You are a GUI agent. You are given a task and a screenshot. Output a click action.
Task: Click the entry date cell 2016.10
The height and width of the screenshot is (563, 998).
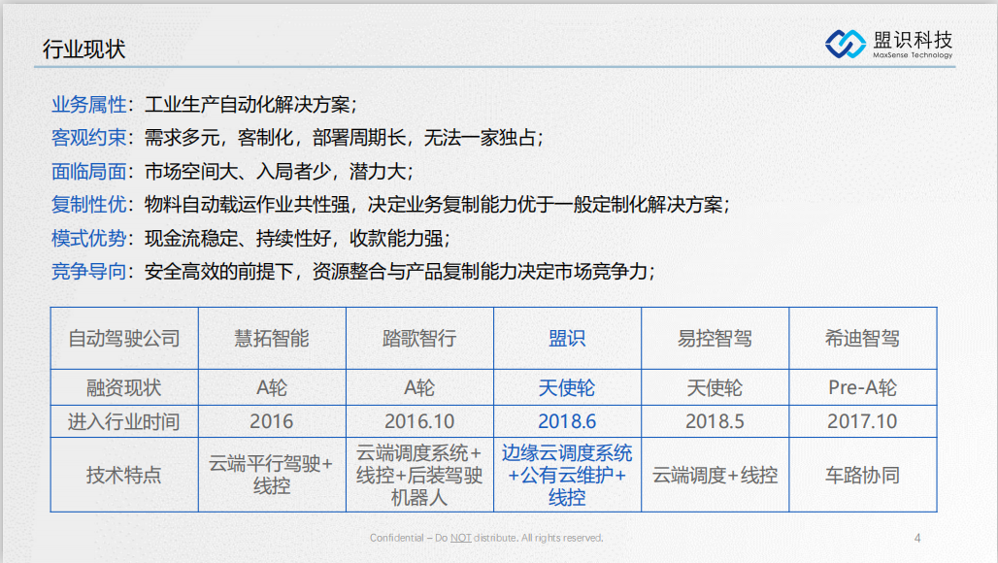point(419,421)
